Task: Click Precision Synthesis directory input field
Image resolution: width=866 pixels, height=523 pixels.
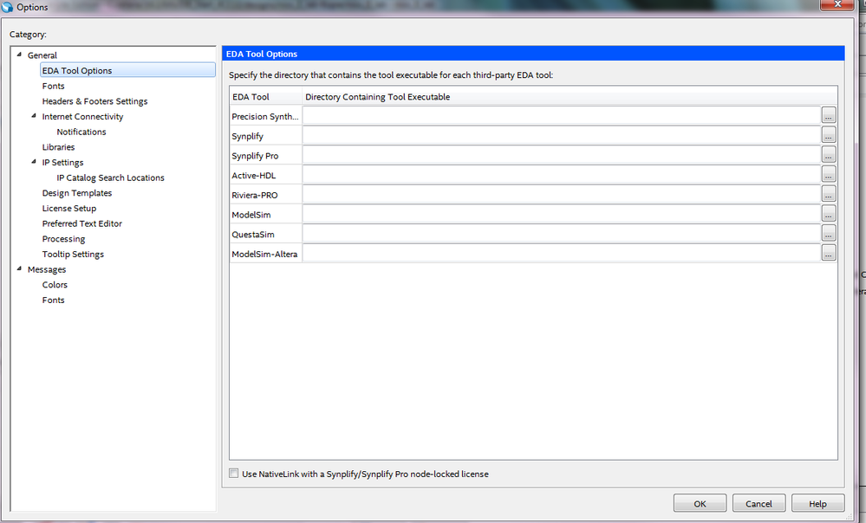Action: pyautogui.click(x=562, y=115)
